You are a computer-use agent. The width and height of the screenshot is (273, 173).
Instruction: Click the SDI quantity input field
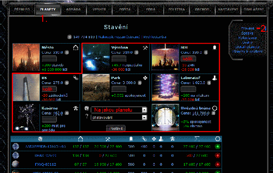click(188, 59)
